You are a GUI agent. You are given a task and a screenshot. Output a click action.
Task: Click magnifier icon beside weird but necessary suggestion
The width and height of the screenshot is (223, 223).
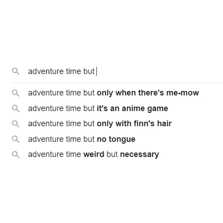click(16, 155)
